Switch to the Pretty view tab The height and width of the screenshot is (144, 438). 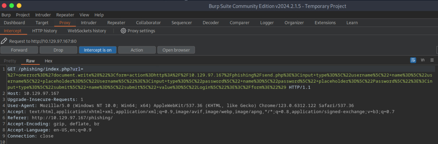(x=10, y=61)
